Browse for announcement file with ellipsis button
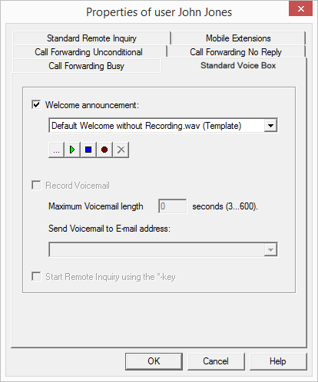Image resolution: width=318 pixels, height=382 pixels. [x=56, y=150]
